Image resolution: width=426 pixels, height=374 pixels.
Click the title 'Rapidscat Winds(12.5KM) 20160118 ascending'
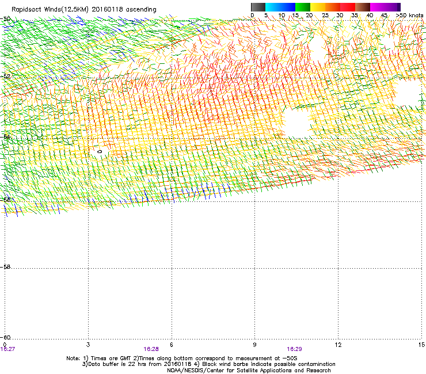click(x=84, y=10)
